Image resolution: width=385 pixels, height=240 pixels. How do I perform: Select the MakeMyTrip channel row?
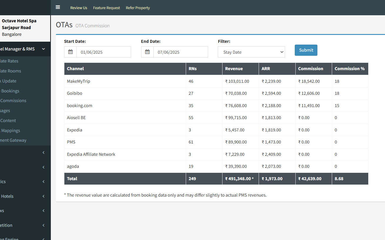pyautogui.click(x=78, y=81)
